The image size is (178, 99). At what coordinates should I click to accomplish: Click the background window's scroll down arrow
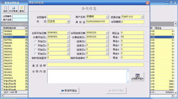(175, 93)
